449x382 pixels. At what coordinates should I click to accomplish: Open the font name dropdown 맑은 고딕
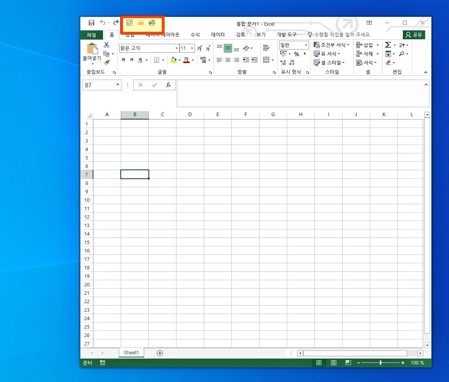click(177, 48)
